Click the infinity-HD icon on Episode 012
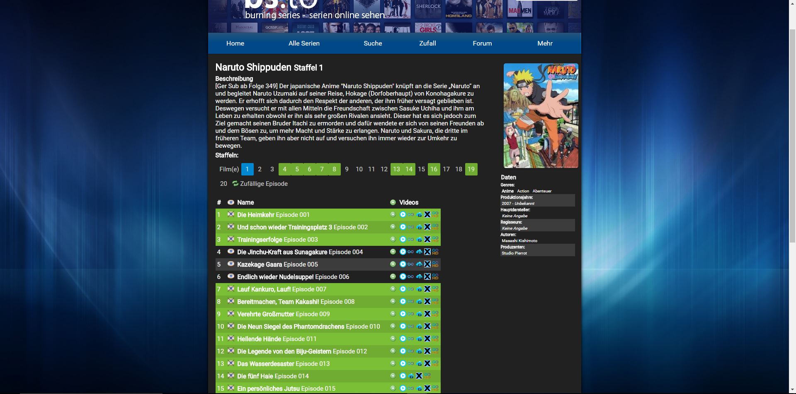 [x=435, y=351]
